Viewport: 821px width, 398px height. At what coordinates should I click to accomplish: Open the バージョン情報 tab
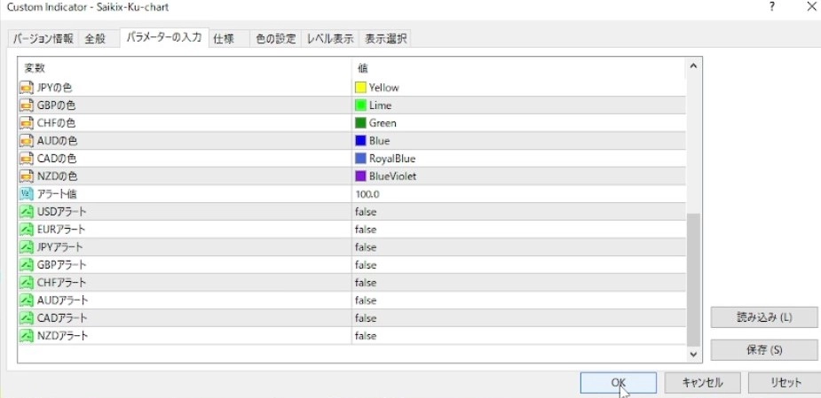43,39
